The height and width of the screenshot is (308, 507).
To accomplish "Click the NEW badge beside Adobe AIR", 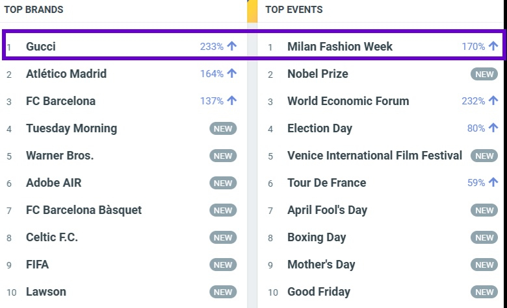I will click(223, 183).
